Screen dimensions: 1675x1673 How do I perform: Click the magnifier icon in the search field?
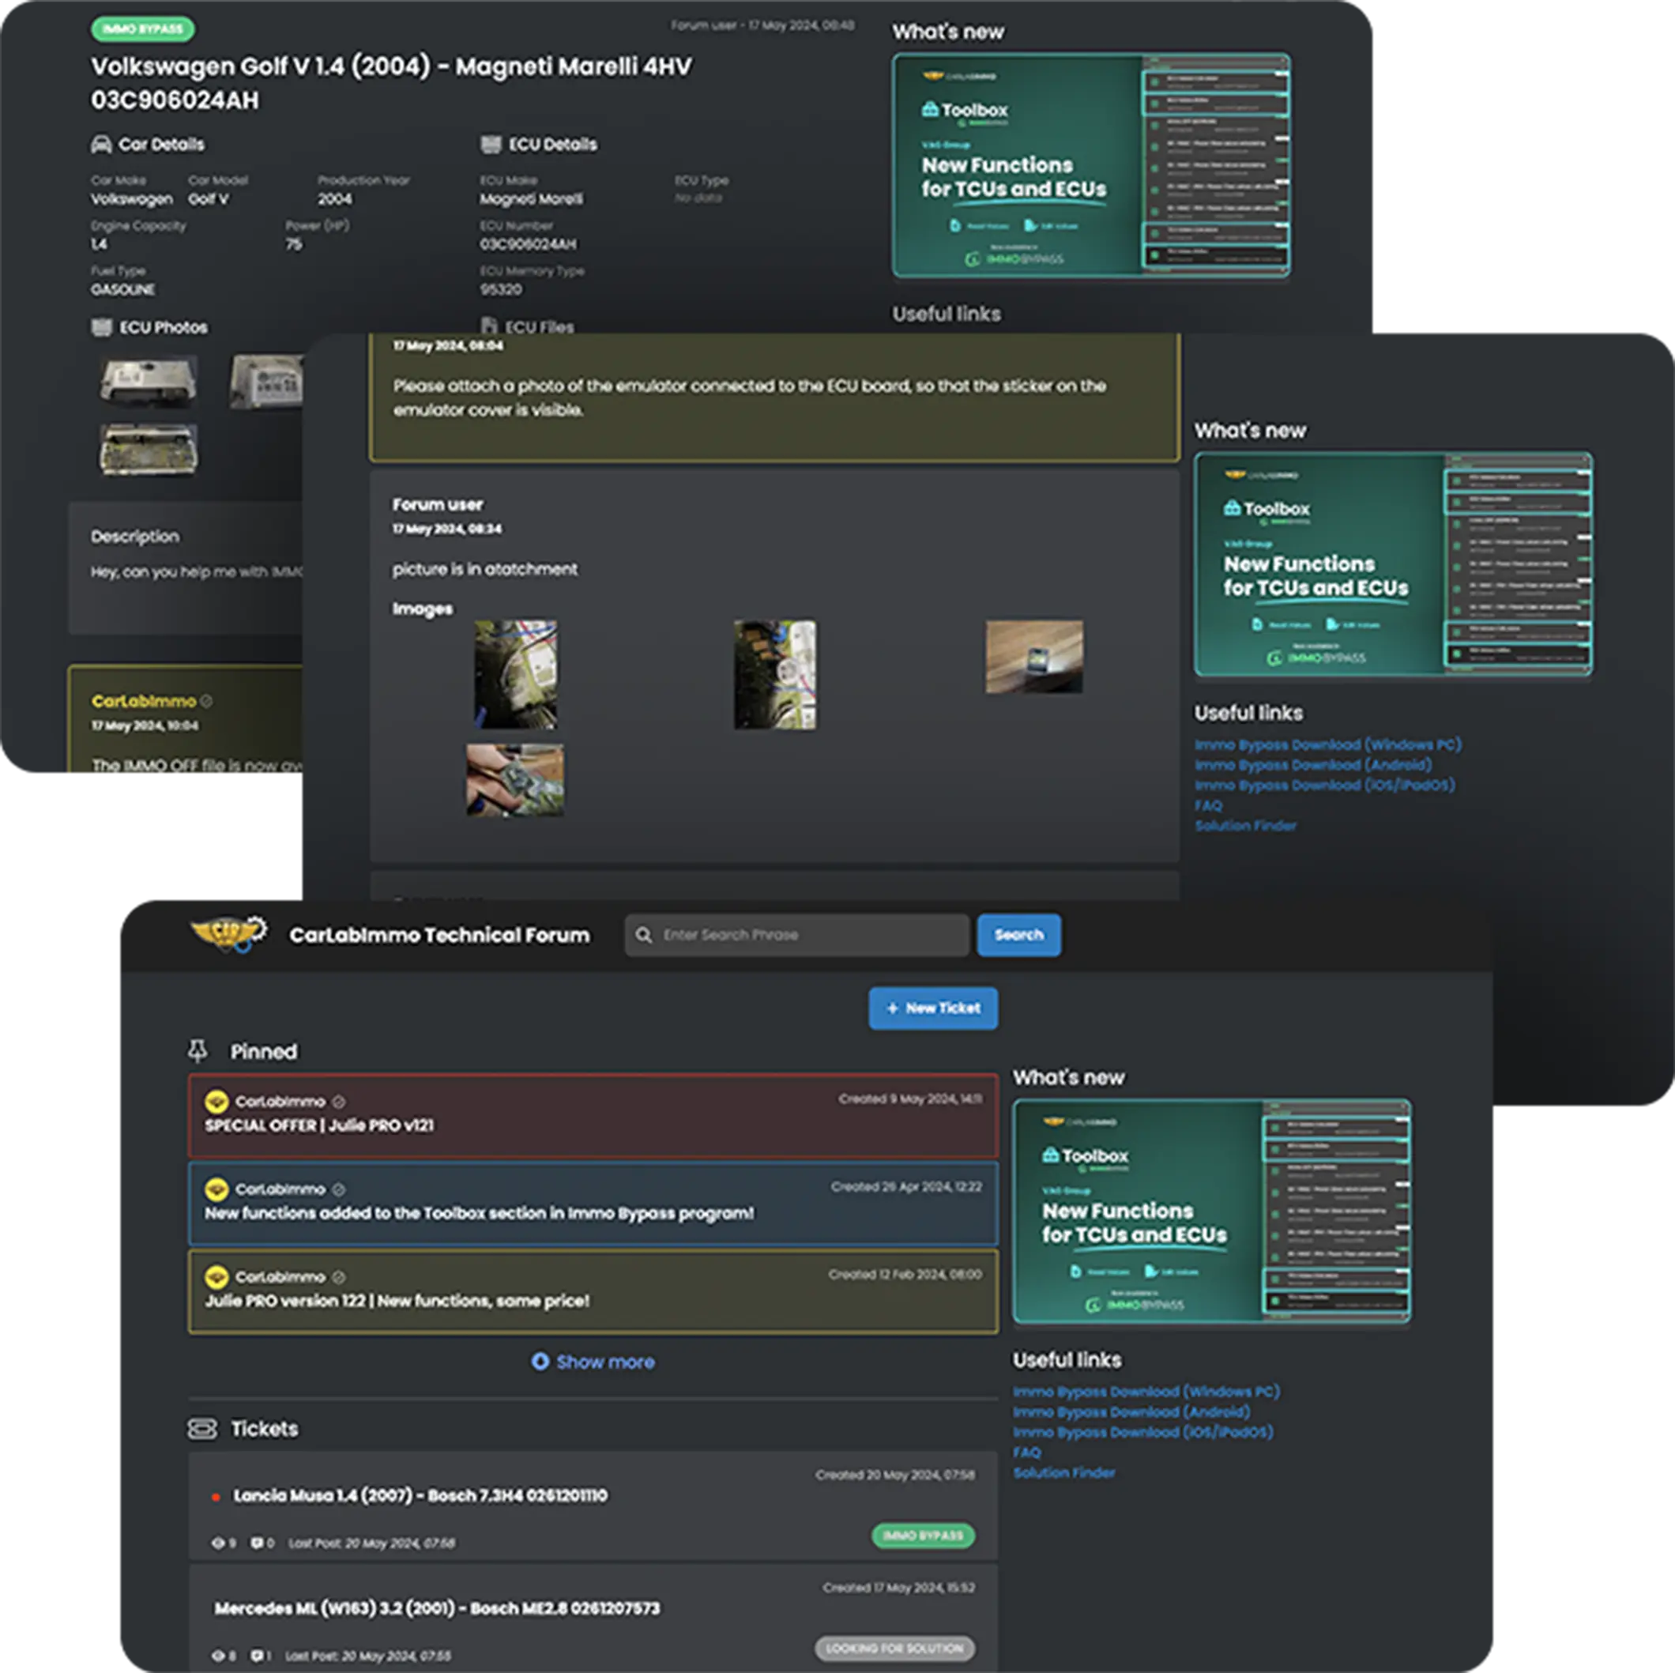[x=643, y=935]
